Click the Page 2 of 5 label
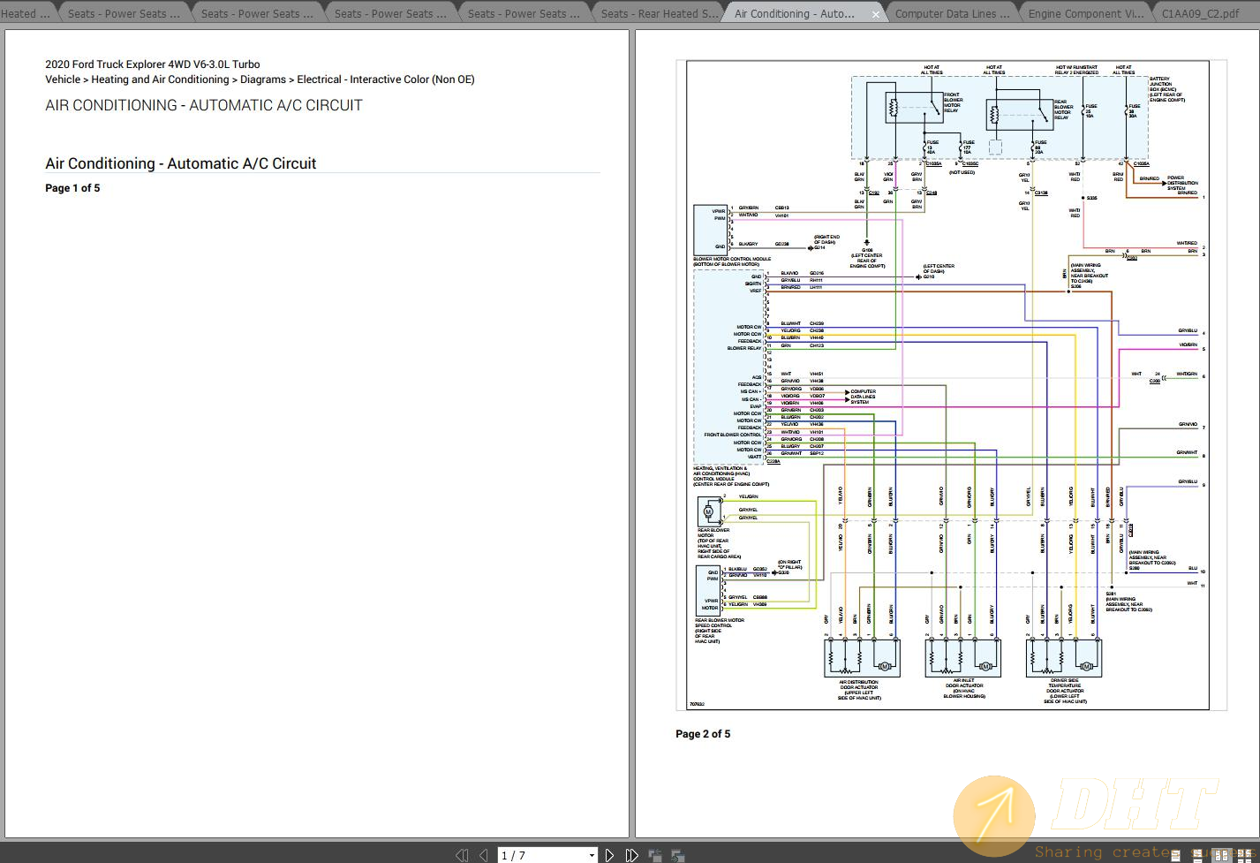 703,734
